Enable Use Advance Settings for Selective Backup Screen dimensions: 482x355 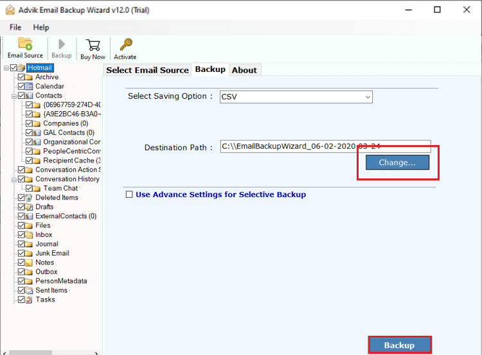129,195
